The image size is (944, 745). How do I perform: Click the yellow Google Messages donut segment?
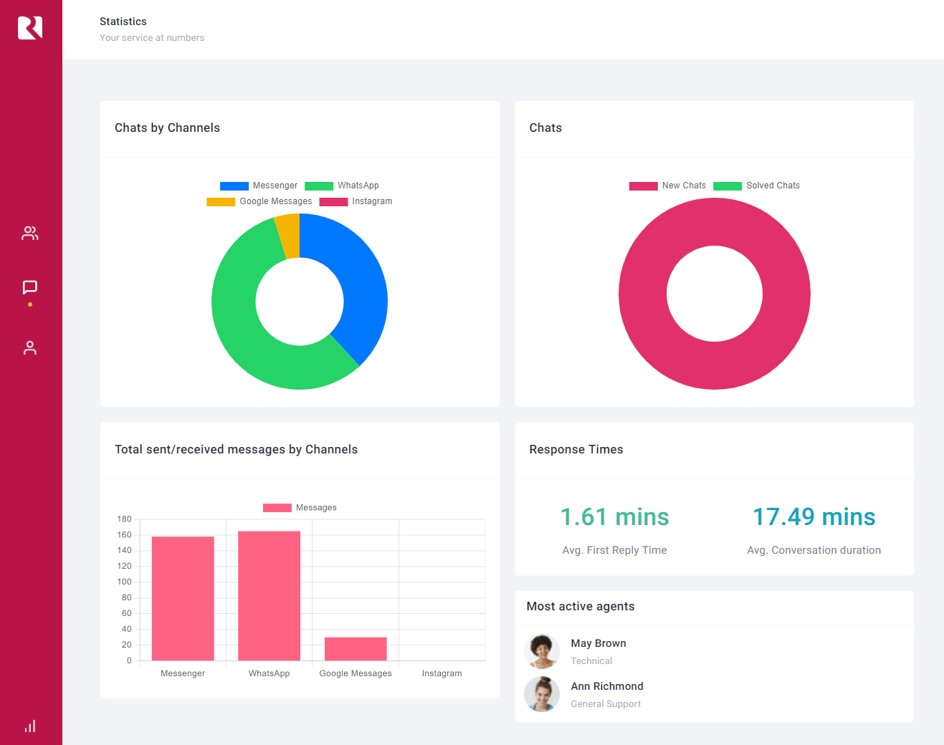(288, 236)
